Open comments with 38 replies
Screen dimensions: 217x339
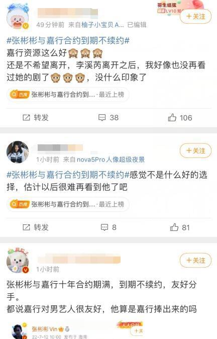[108, 118]
